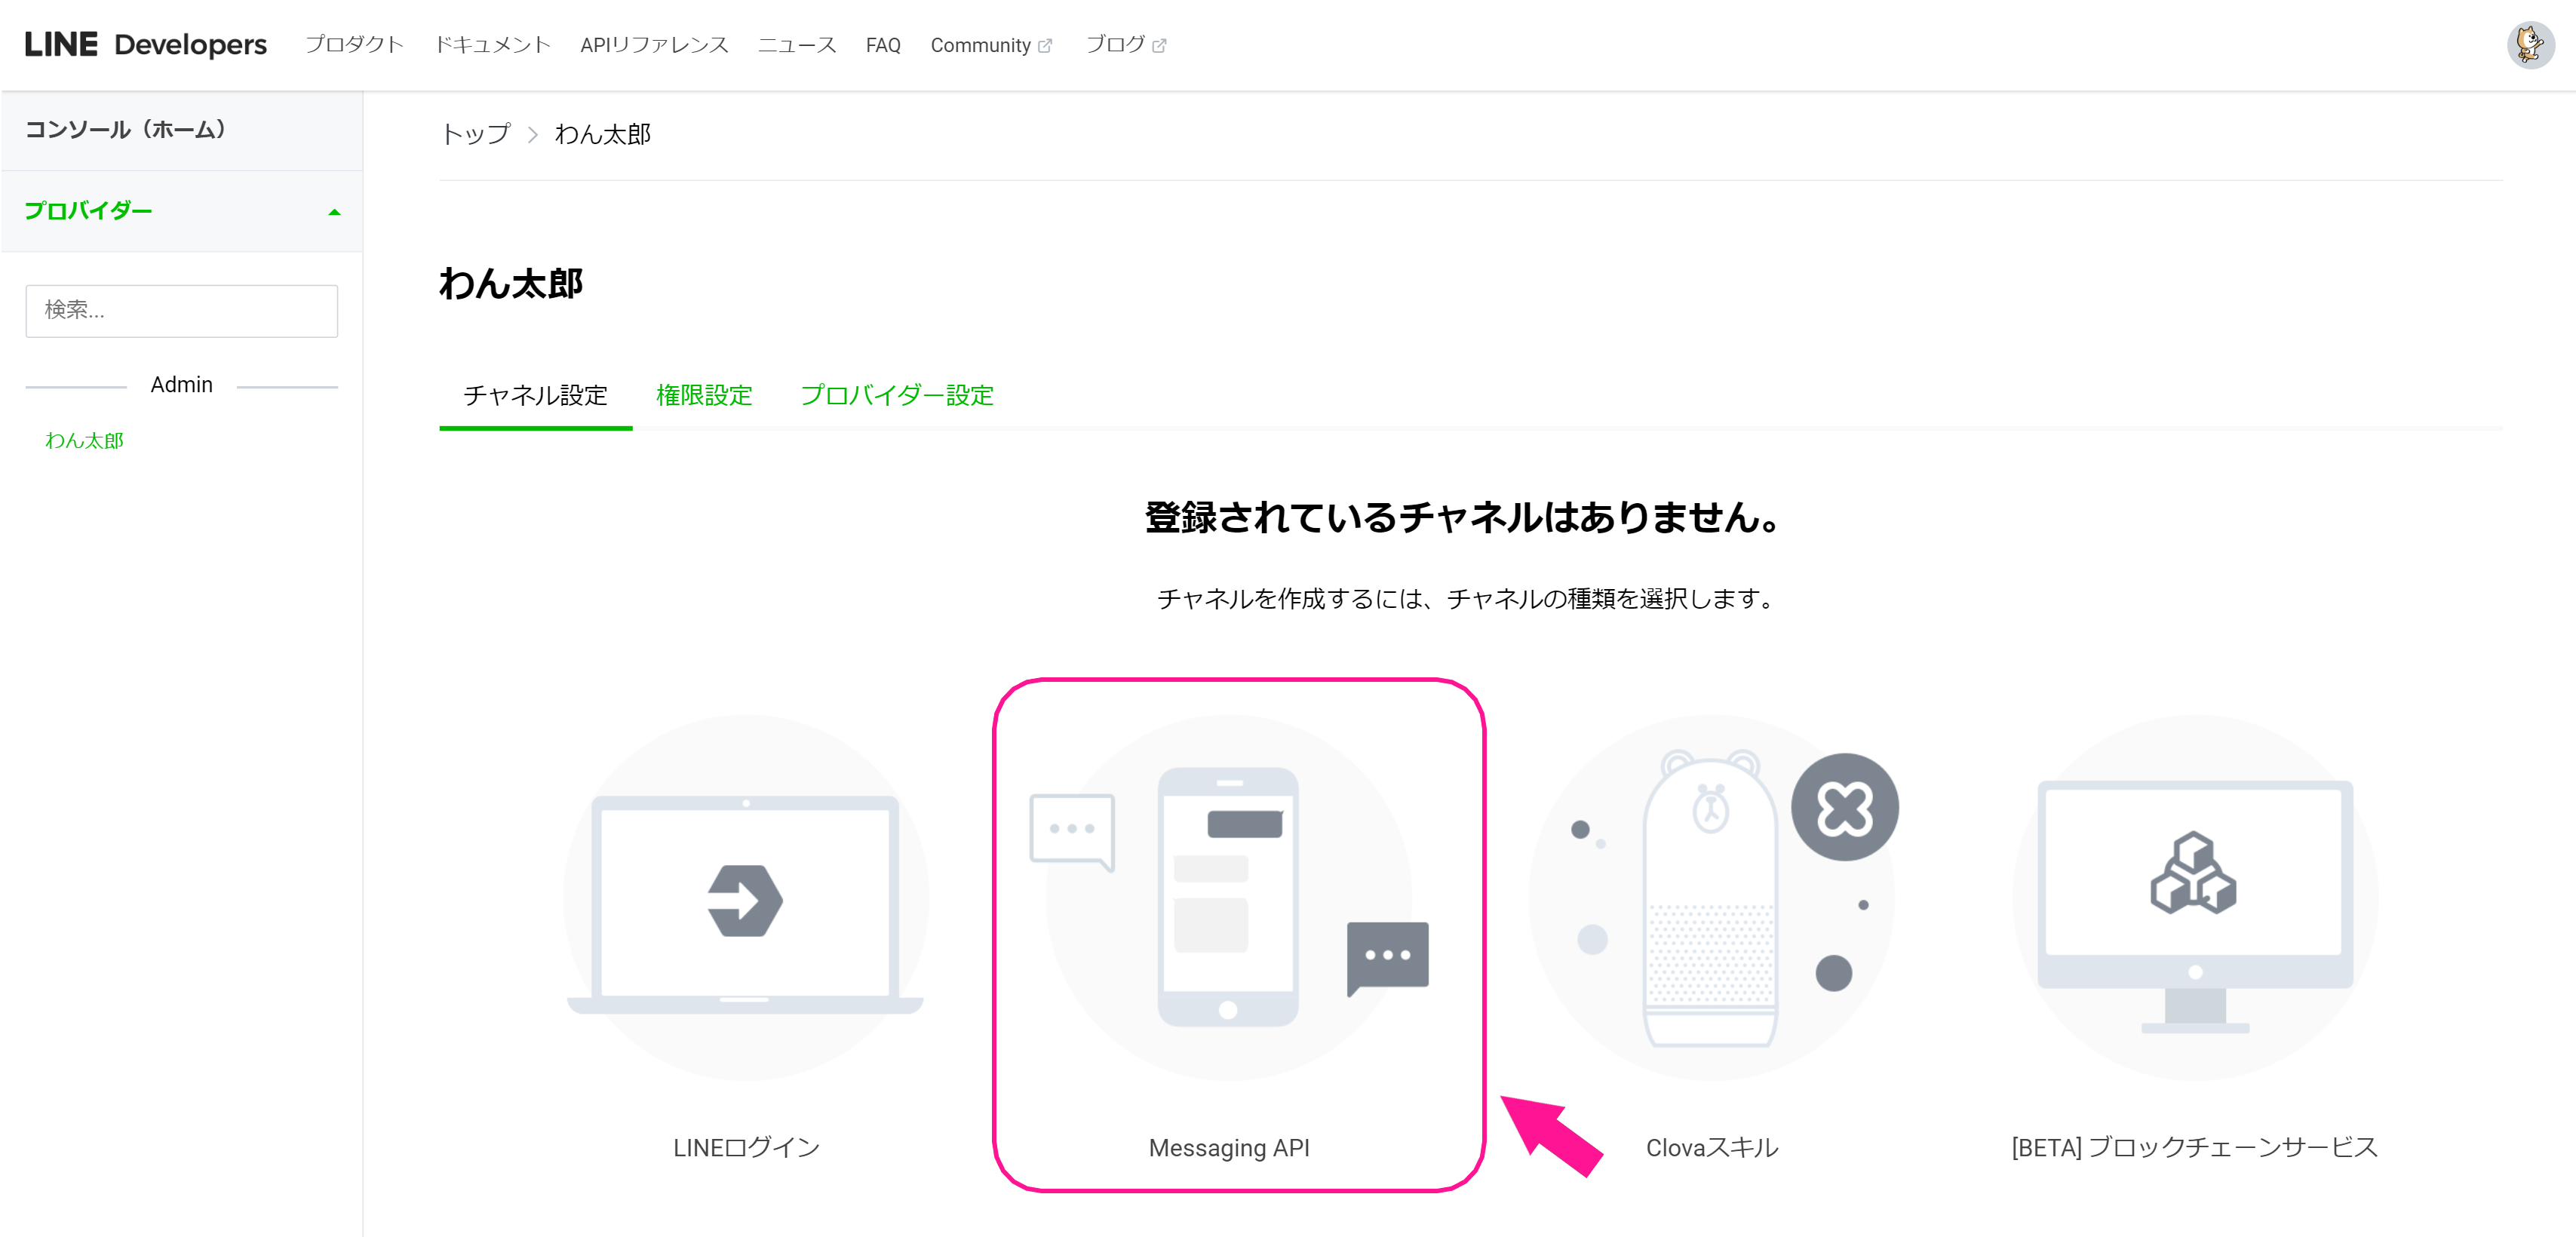Viewport: 2576px width, 1237px height.
Task: Click the 検索 input field
Action: [182, 311]
